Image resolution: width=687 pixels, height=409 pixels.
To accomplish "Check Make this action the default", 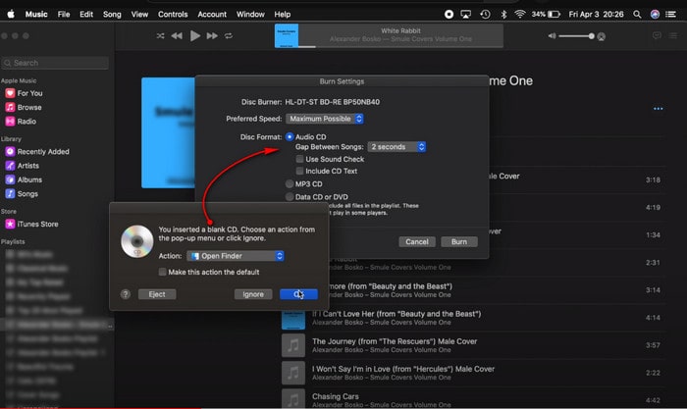I will tap(163, 272).
